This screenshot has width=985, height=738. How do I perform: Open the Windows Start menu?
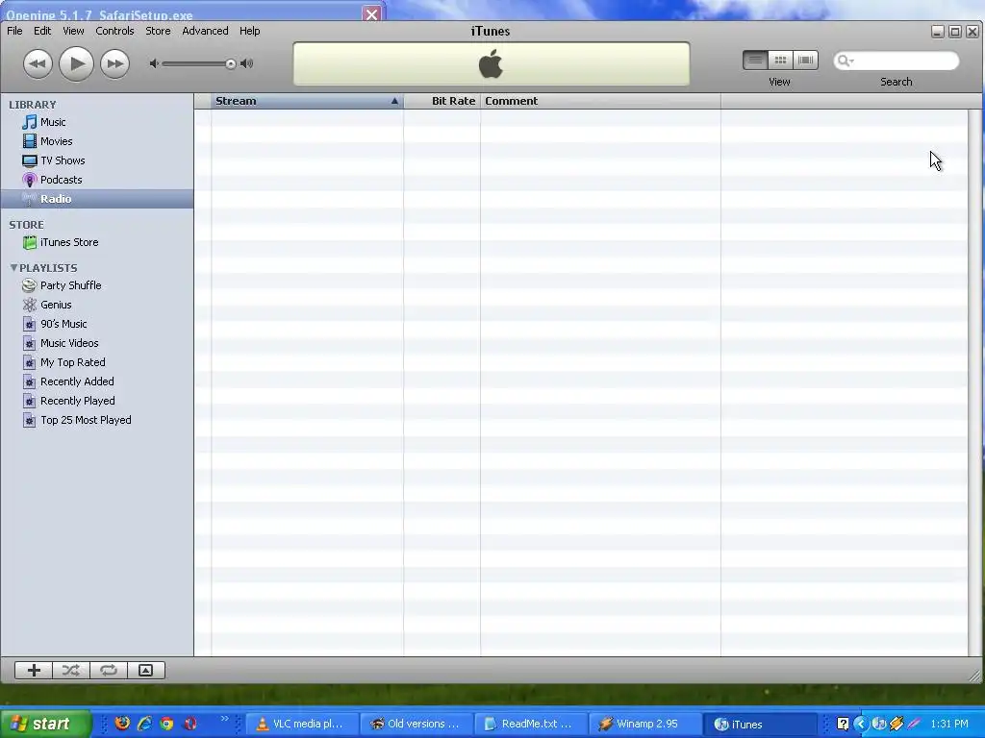44,724
